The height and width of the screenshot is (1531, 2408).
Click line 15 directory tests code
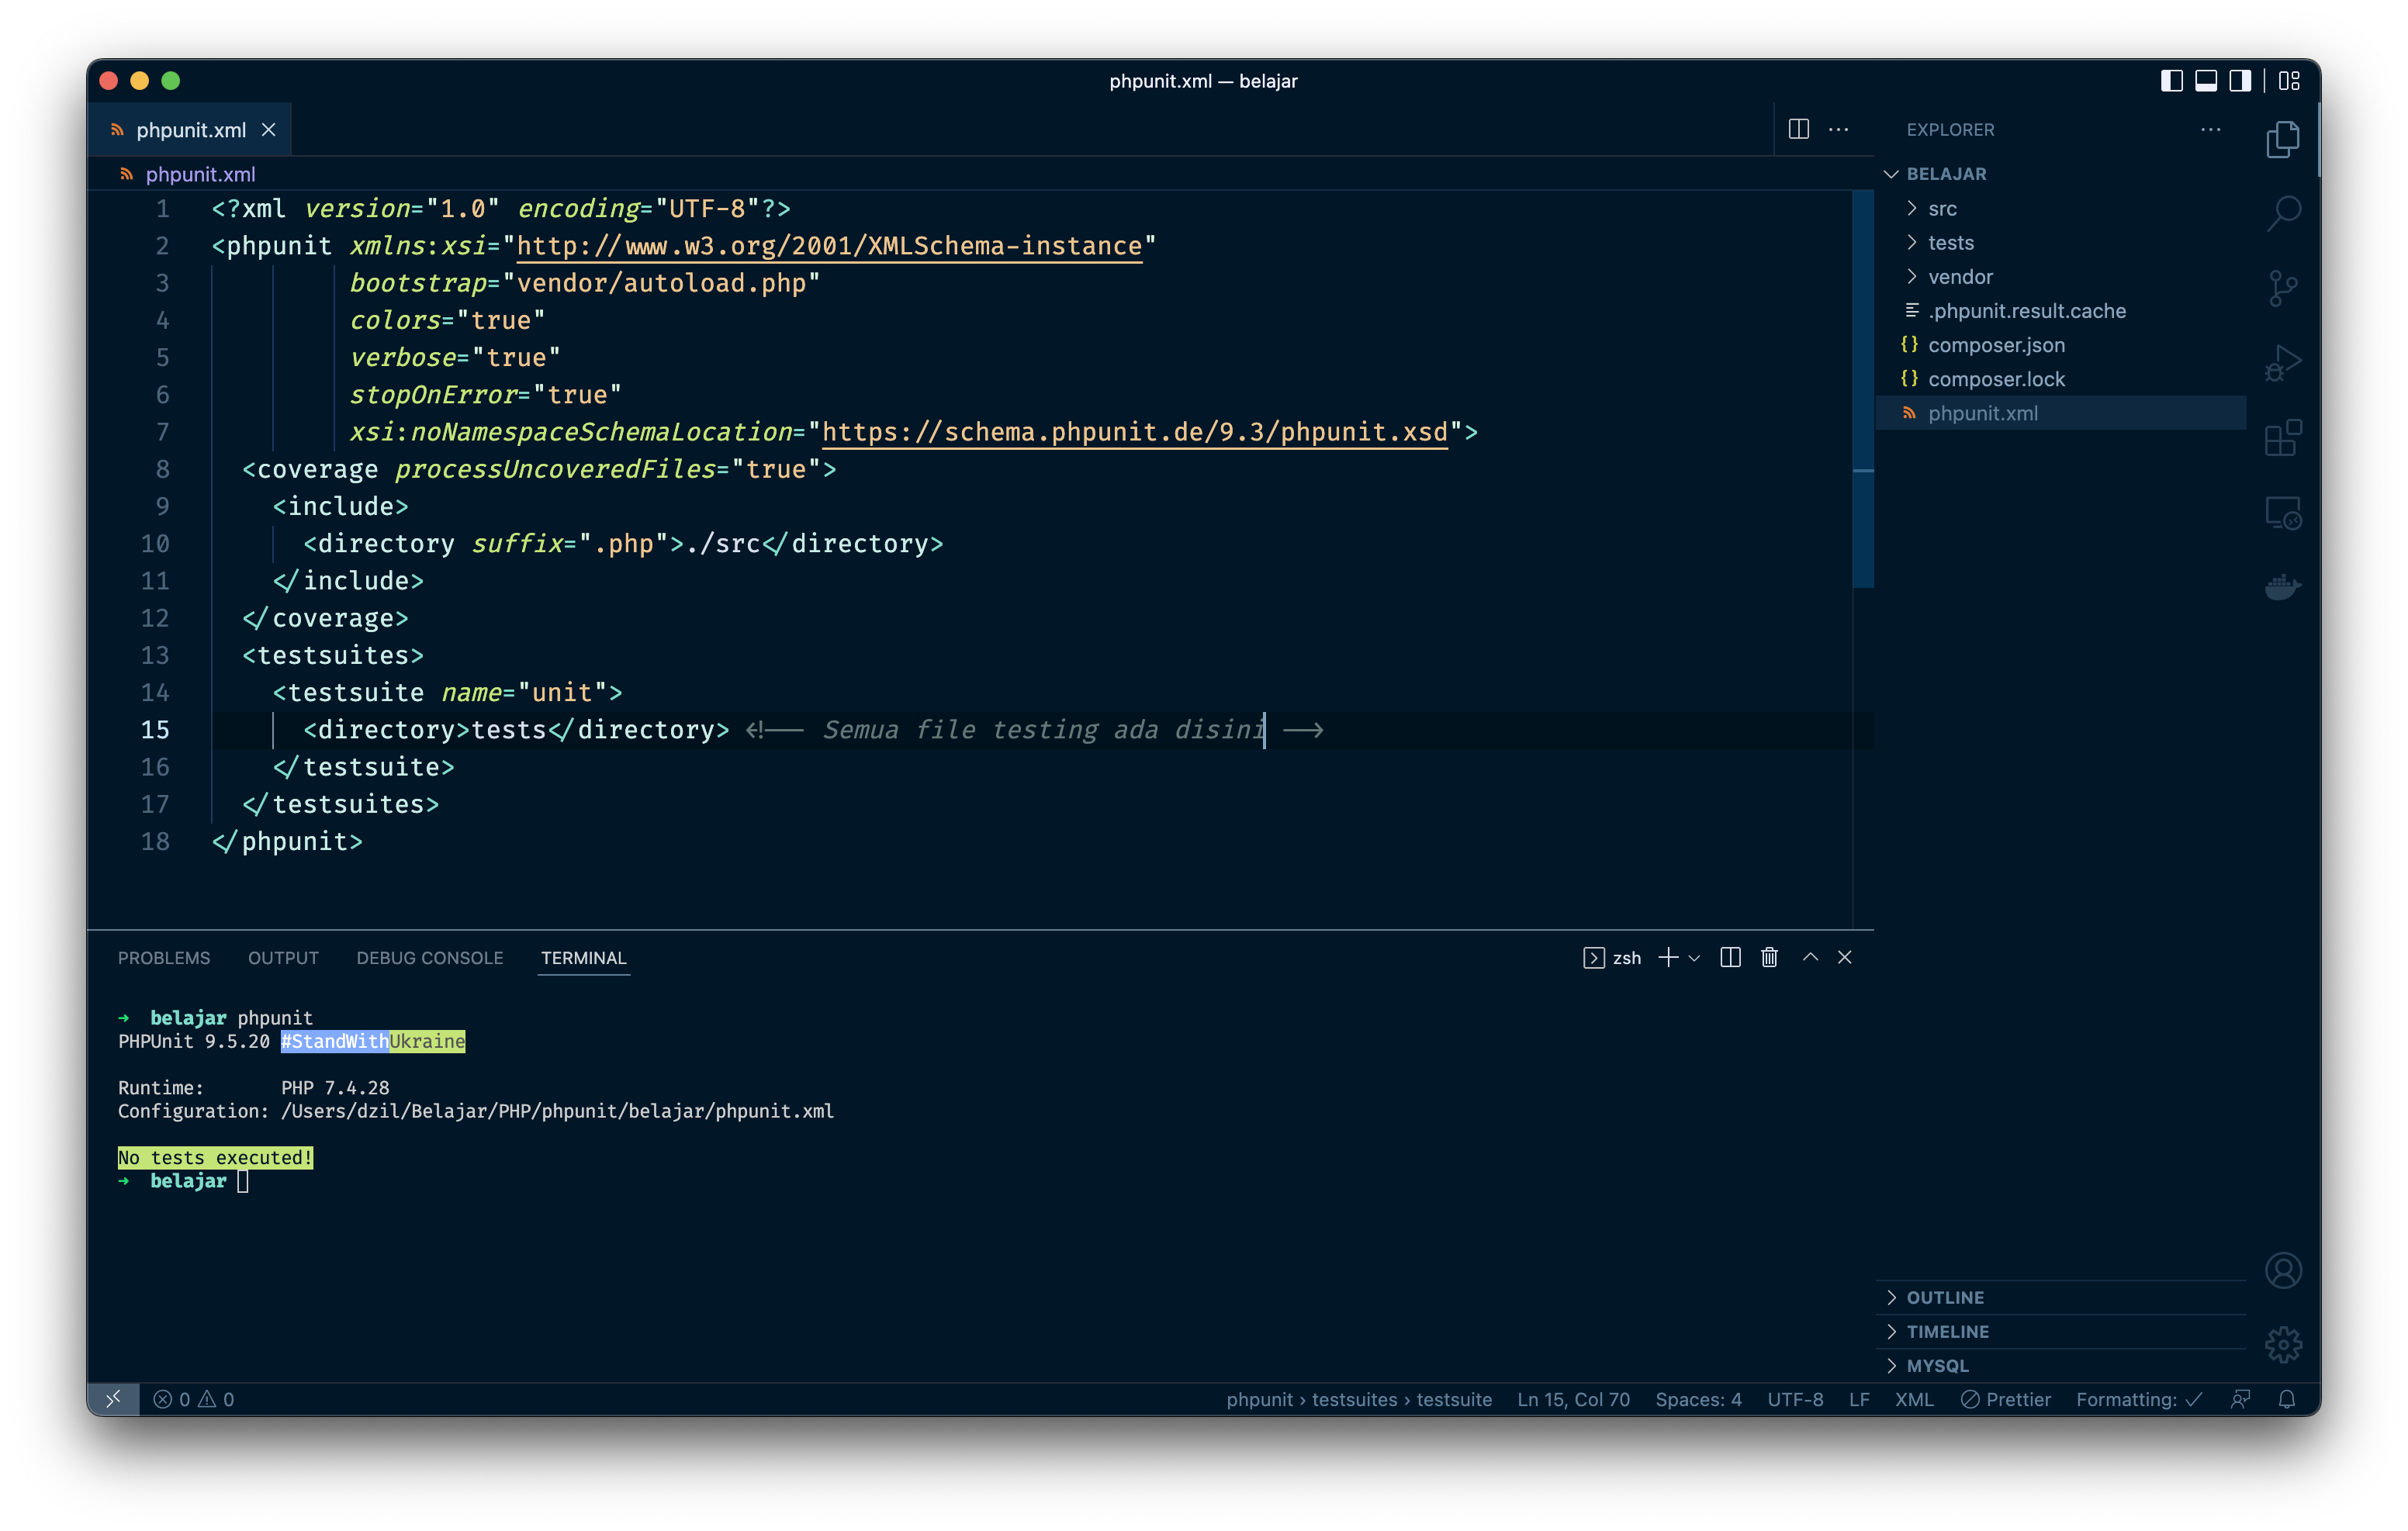(x=516, y=730)
